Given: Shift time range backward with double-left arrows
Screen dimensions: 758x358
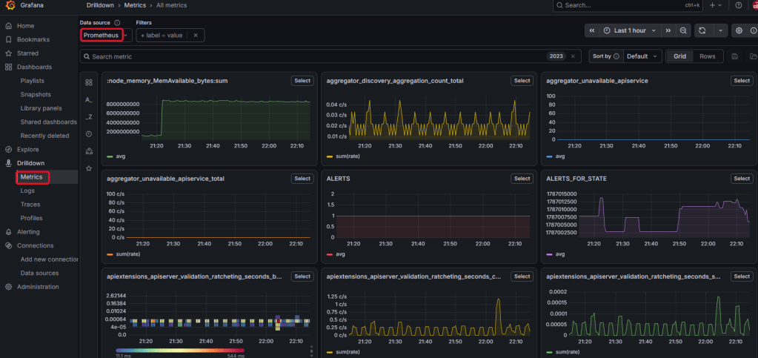Looking at the screenshot, I should pos(592,30).
